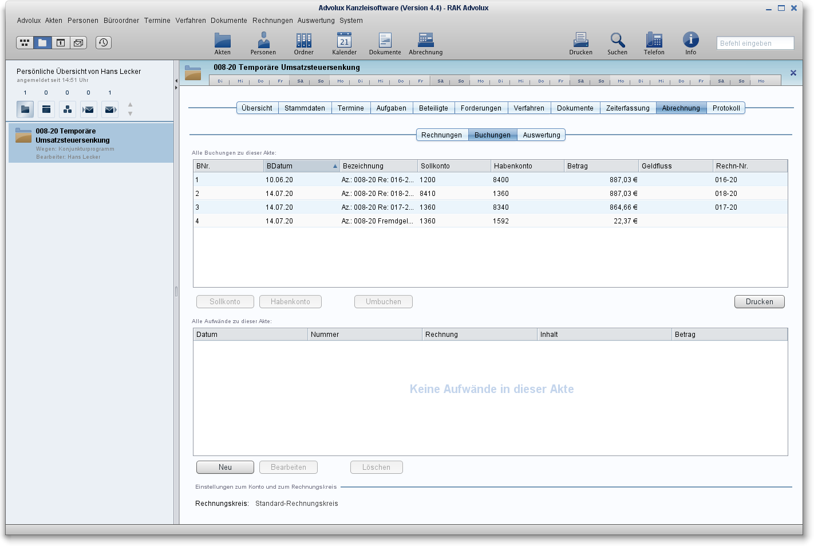Open the Ordner toolbar icon
Viewport: 814px width, 546px height.
coord(303,44)
